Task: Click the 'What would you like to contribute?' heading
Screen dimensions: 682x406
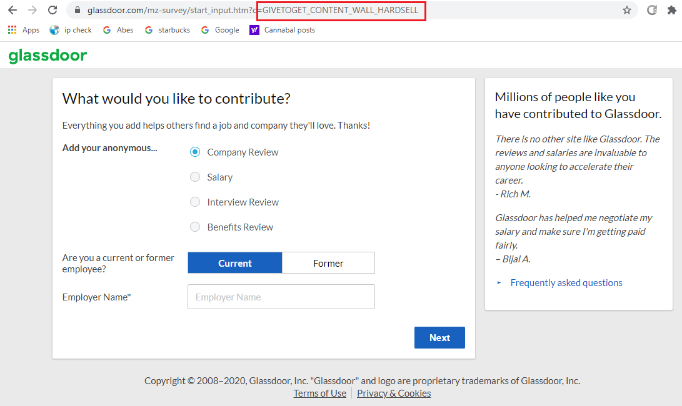Action: click(x=176, y=99)
